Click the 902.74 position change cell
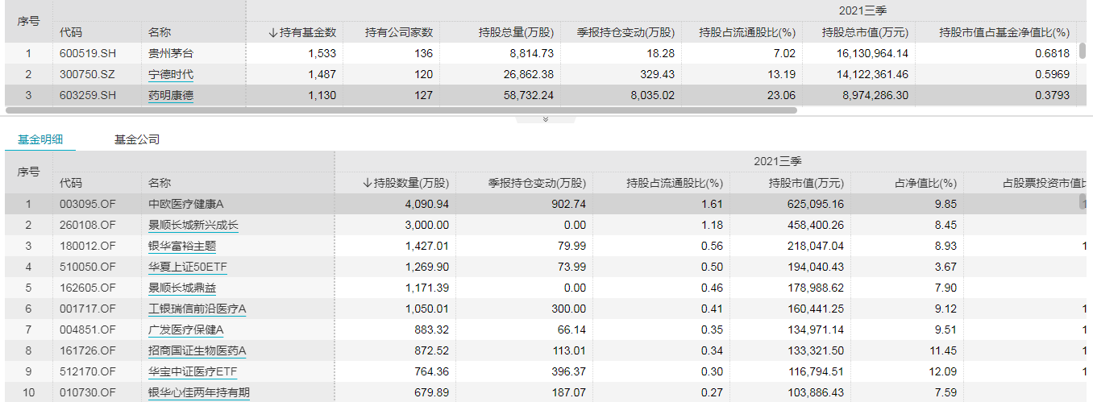 pos(568,204)
